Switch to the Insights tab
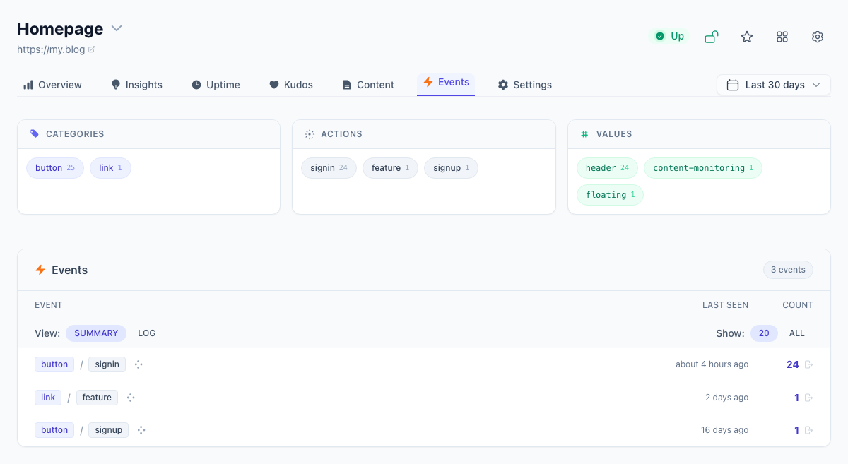The image size is (848, 464). coord(136,85)
